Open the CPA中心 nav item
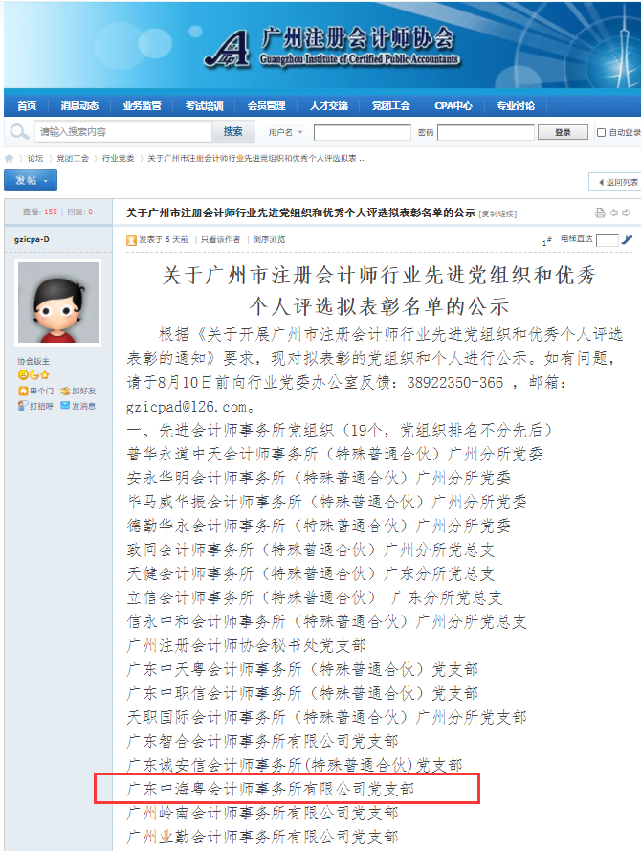The height and width of the screenshot is (851, 641). 453,106
